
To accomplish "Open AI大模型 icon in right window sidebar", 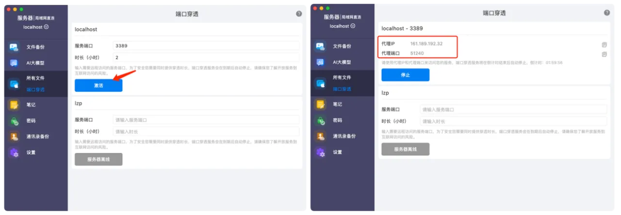I will click(x=320, y=62).
